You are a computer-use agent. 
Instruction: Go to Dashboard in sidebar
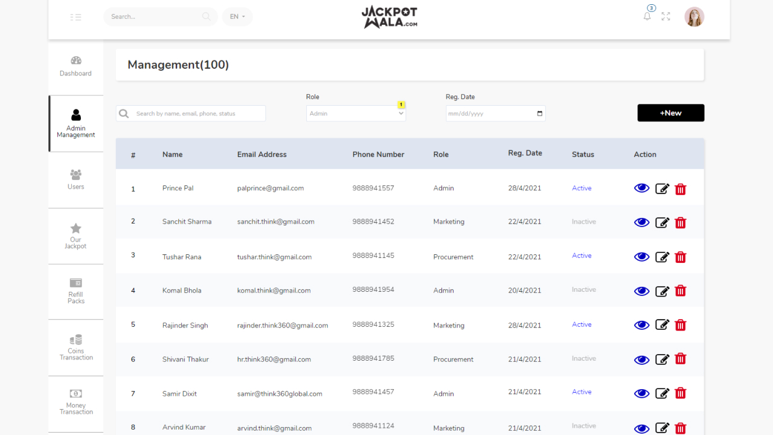point(75,66)
